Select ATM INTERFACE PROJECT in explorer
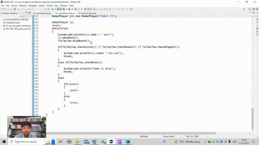 coord(17,20)
